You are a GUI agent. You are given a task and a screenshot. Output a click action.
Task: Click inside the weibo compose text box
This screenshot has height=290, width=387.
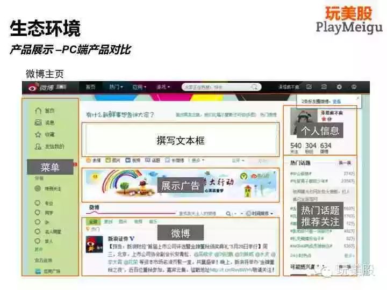[181, 140]
